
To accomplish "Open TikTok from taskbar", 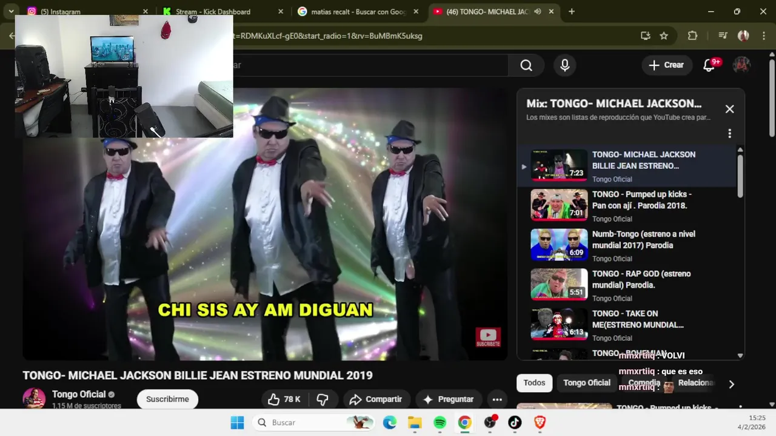I will click(515, 423).
